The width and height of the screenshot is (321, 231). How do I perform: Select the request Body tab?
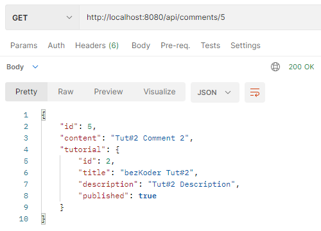click(x=141, y=46)
